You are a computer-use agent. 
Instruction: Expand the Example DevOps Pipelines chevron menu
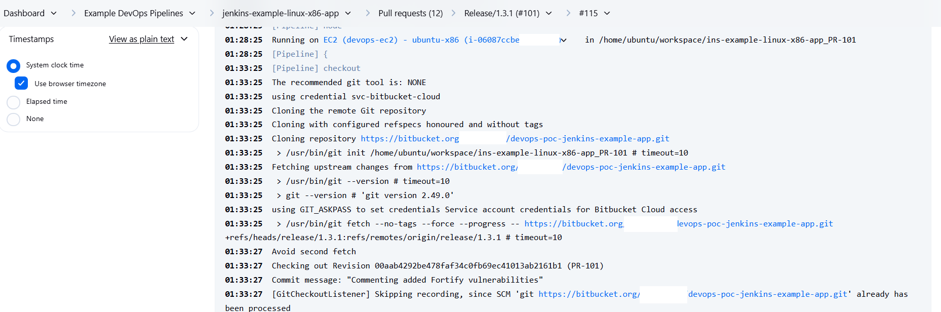(192, 13)
